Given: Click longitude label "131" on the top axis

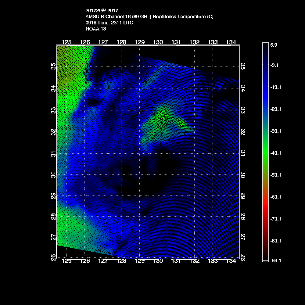Looking at the screenshot, I should pos(176,42).
